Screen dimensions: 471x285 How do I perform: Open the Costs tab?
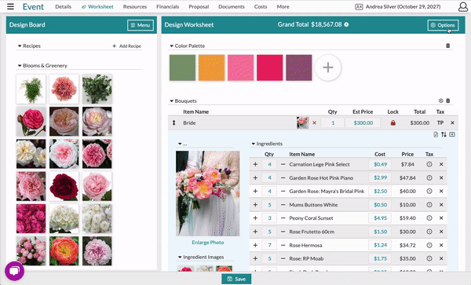[261, 6]
